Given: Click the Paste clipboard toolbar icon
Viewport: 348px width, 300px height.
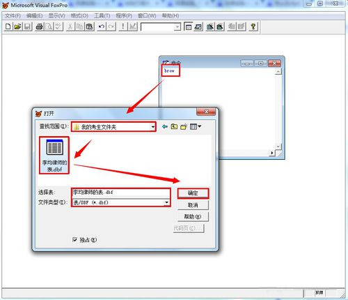Looking at the screenshot, I should [x=90, y=27].
